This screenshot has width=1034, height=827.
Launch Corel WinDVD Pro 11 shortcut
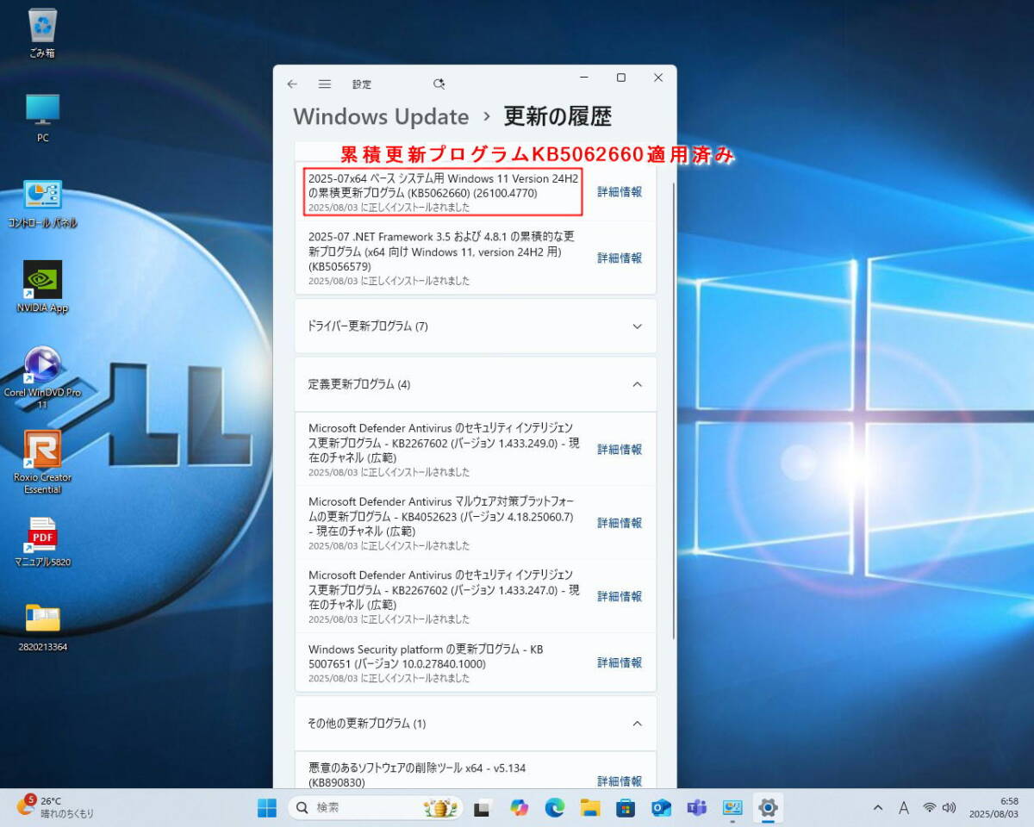click(x=42, y=377)
